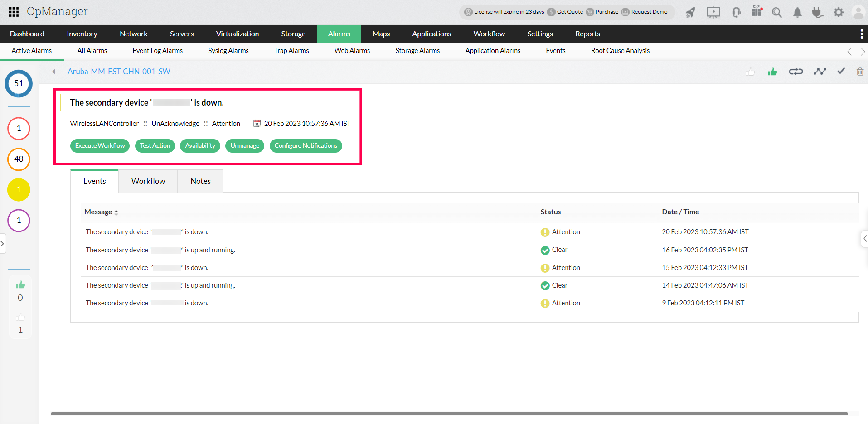Viewport: 868px width, 424px height.
Task: Open the Trap Alarms tab
Action: pyautogui.click(x=291, y=50)
